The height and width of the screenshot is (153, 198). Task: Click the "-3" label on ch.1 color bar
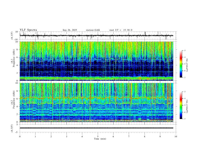click(184, 50)
